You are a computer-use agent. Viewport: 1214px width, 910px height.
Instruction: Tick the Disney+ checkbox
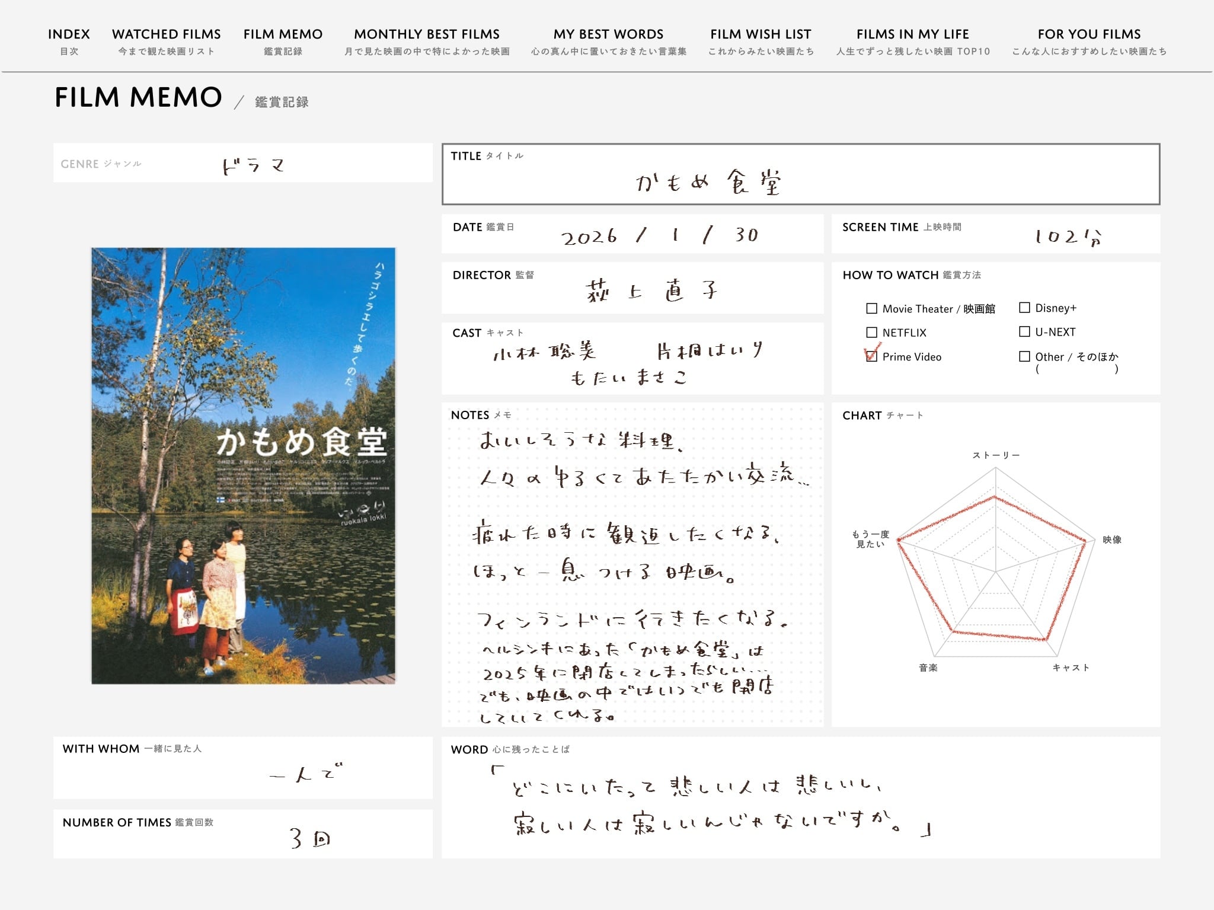click(1024, 308)
